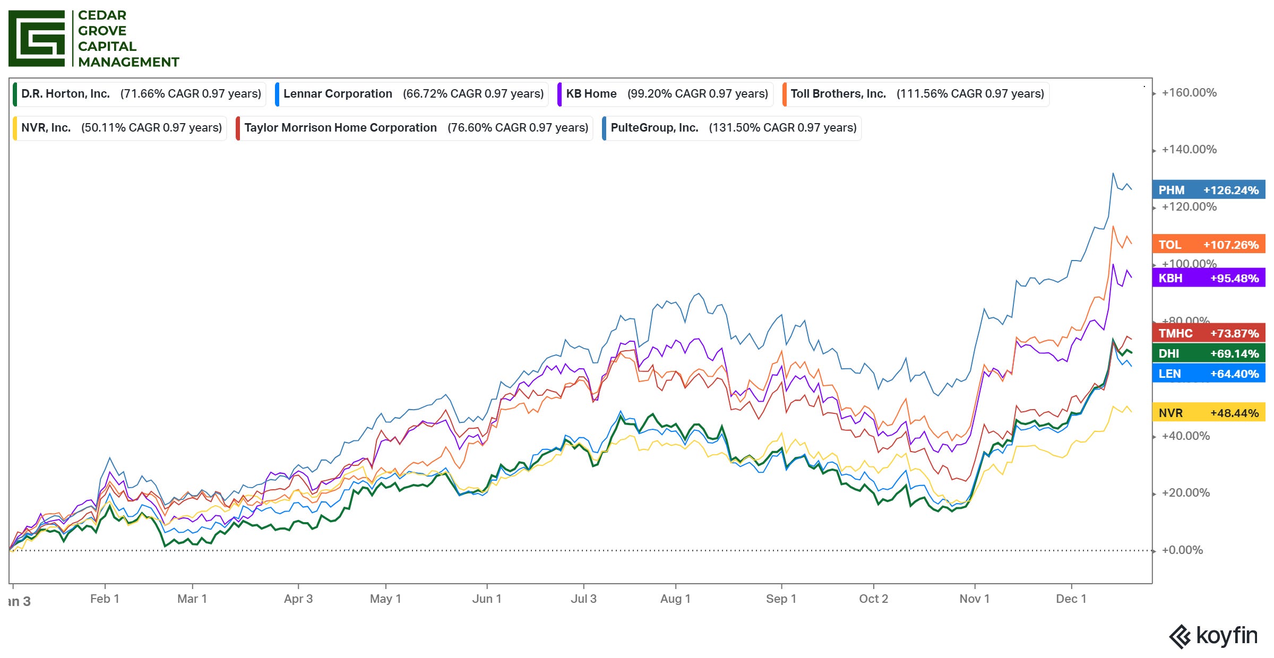Click the May 1 date label
This screenshot has height=658, width=1274.
[385, 599]
